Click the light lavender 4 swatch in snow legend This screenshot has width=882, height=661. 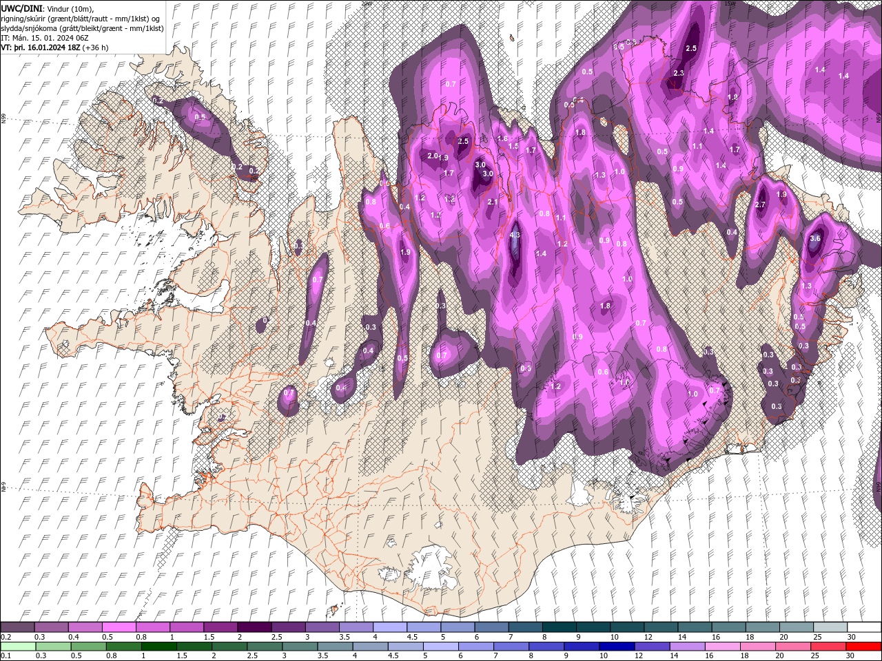click(x=389, y=627)
